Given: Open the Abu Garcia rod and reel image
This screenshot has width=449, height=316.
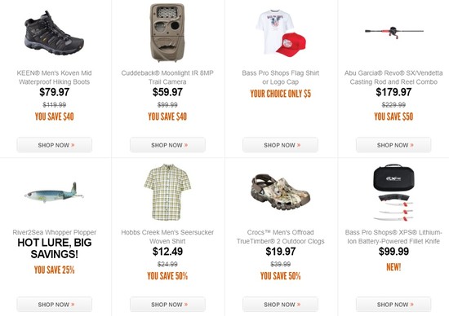Looking at the screenshot, I should [x=394, y=33].
